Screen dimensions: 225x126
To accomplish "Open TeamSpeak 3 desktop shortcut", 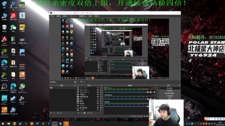I will pos(13,112).
